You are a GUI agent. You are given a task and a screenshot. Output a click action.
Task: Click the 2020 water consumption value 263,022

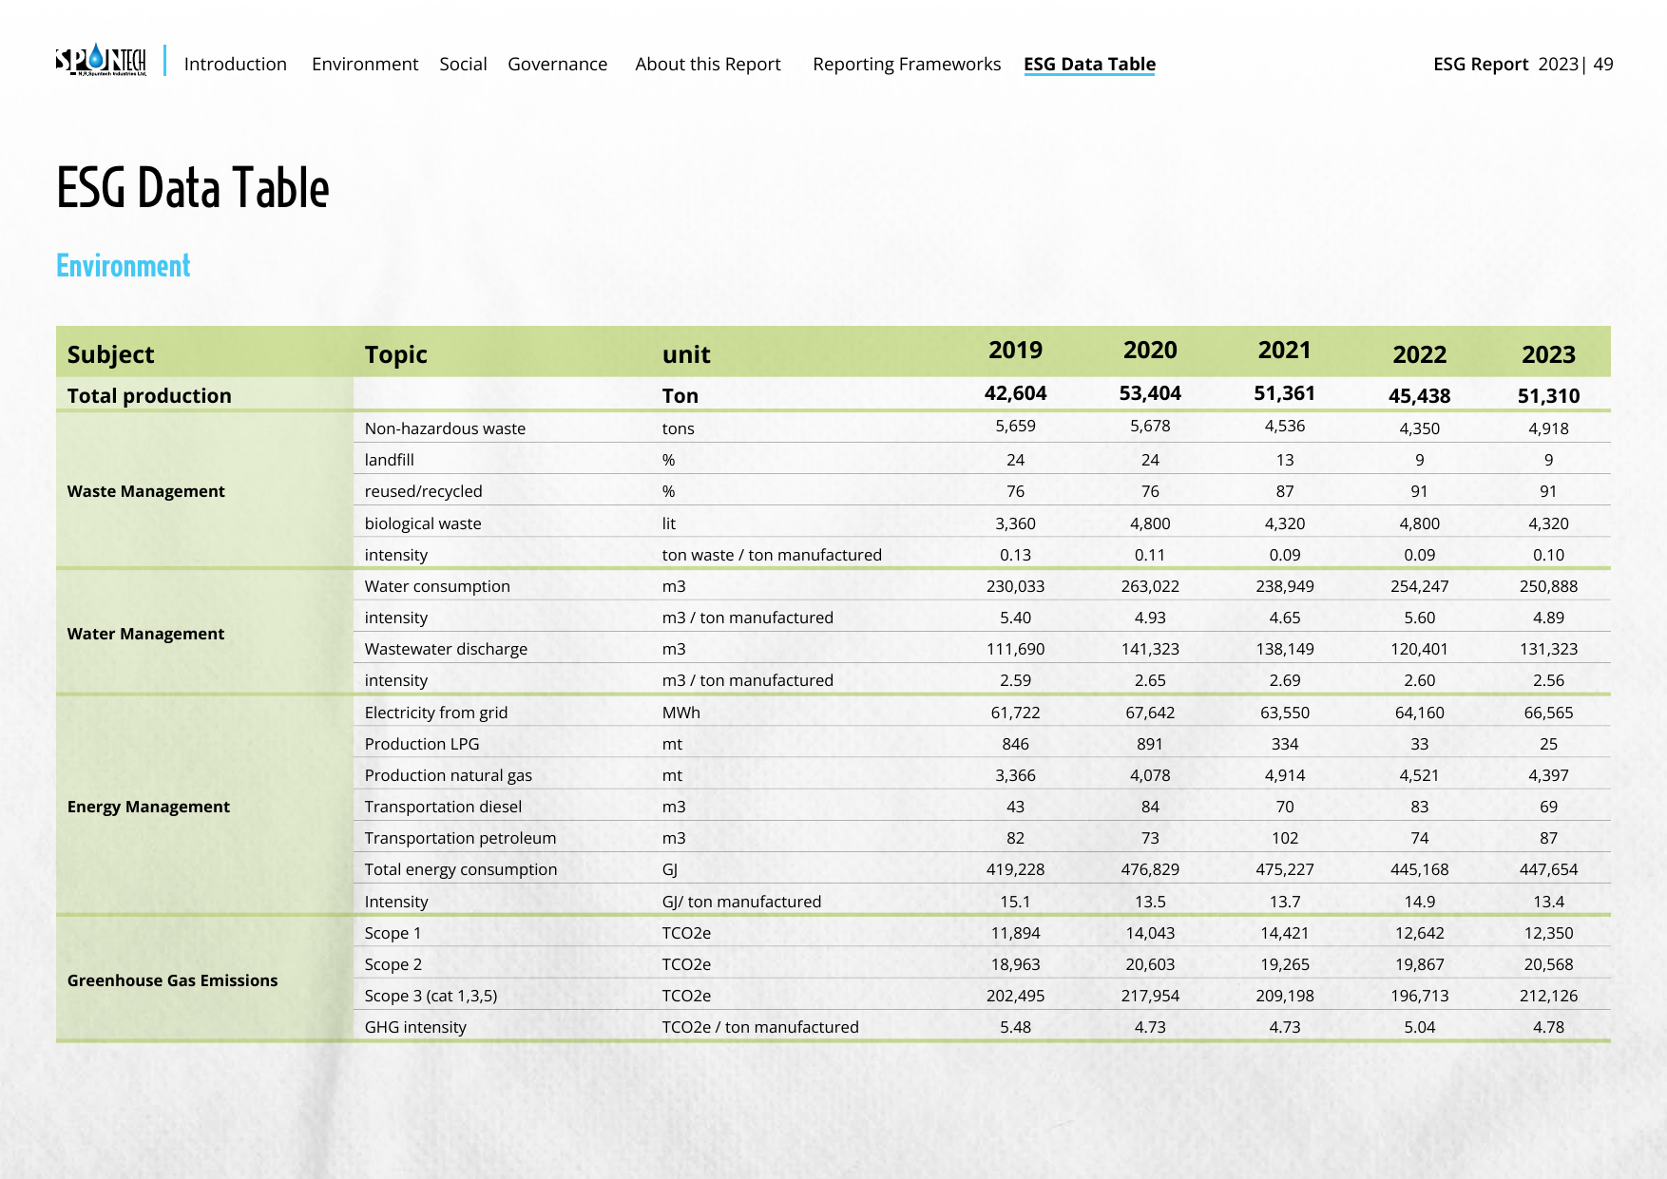1150,586
